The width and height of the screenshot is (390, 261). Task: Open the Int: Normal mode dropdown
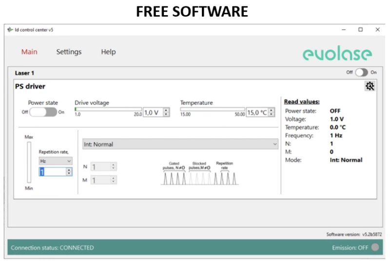180,144
